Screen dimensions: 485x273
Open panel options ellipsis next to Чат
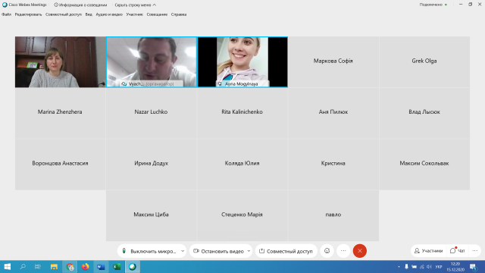point(475,251)
